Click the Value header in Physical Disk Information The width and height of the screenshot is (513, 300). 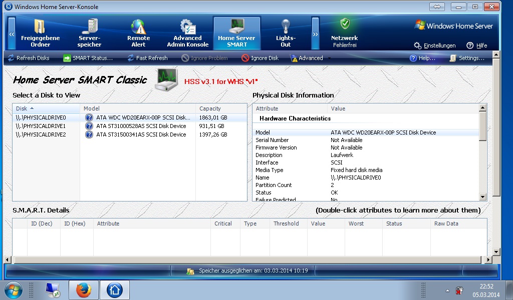point(403,108)
